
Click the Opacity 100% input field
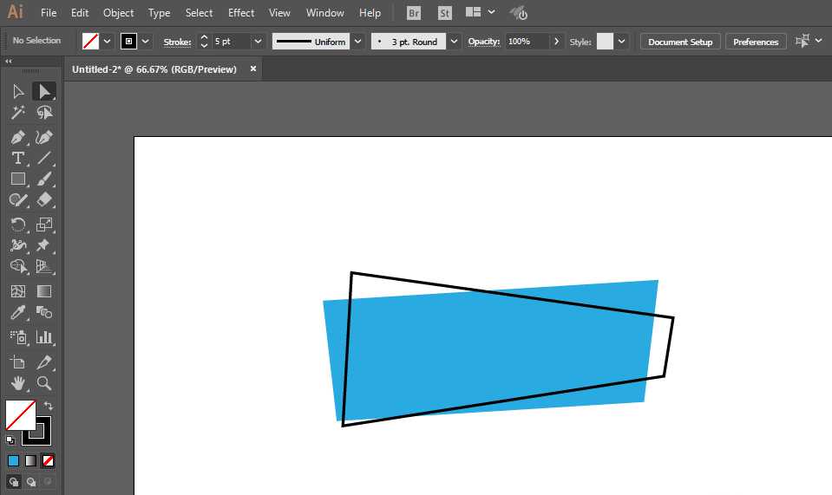pos(527,42)
